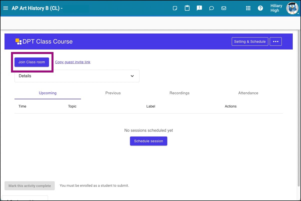The image size is (301, 201).
Task: Open the navigation hamburger menu
Action: tap(5, 8)
